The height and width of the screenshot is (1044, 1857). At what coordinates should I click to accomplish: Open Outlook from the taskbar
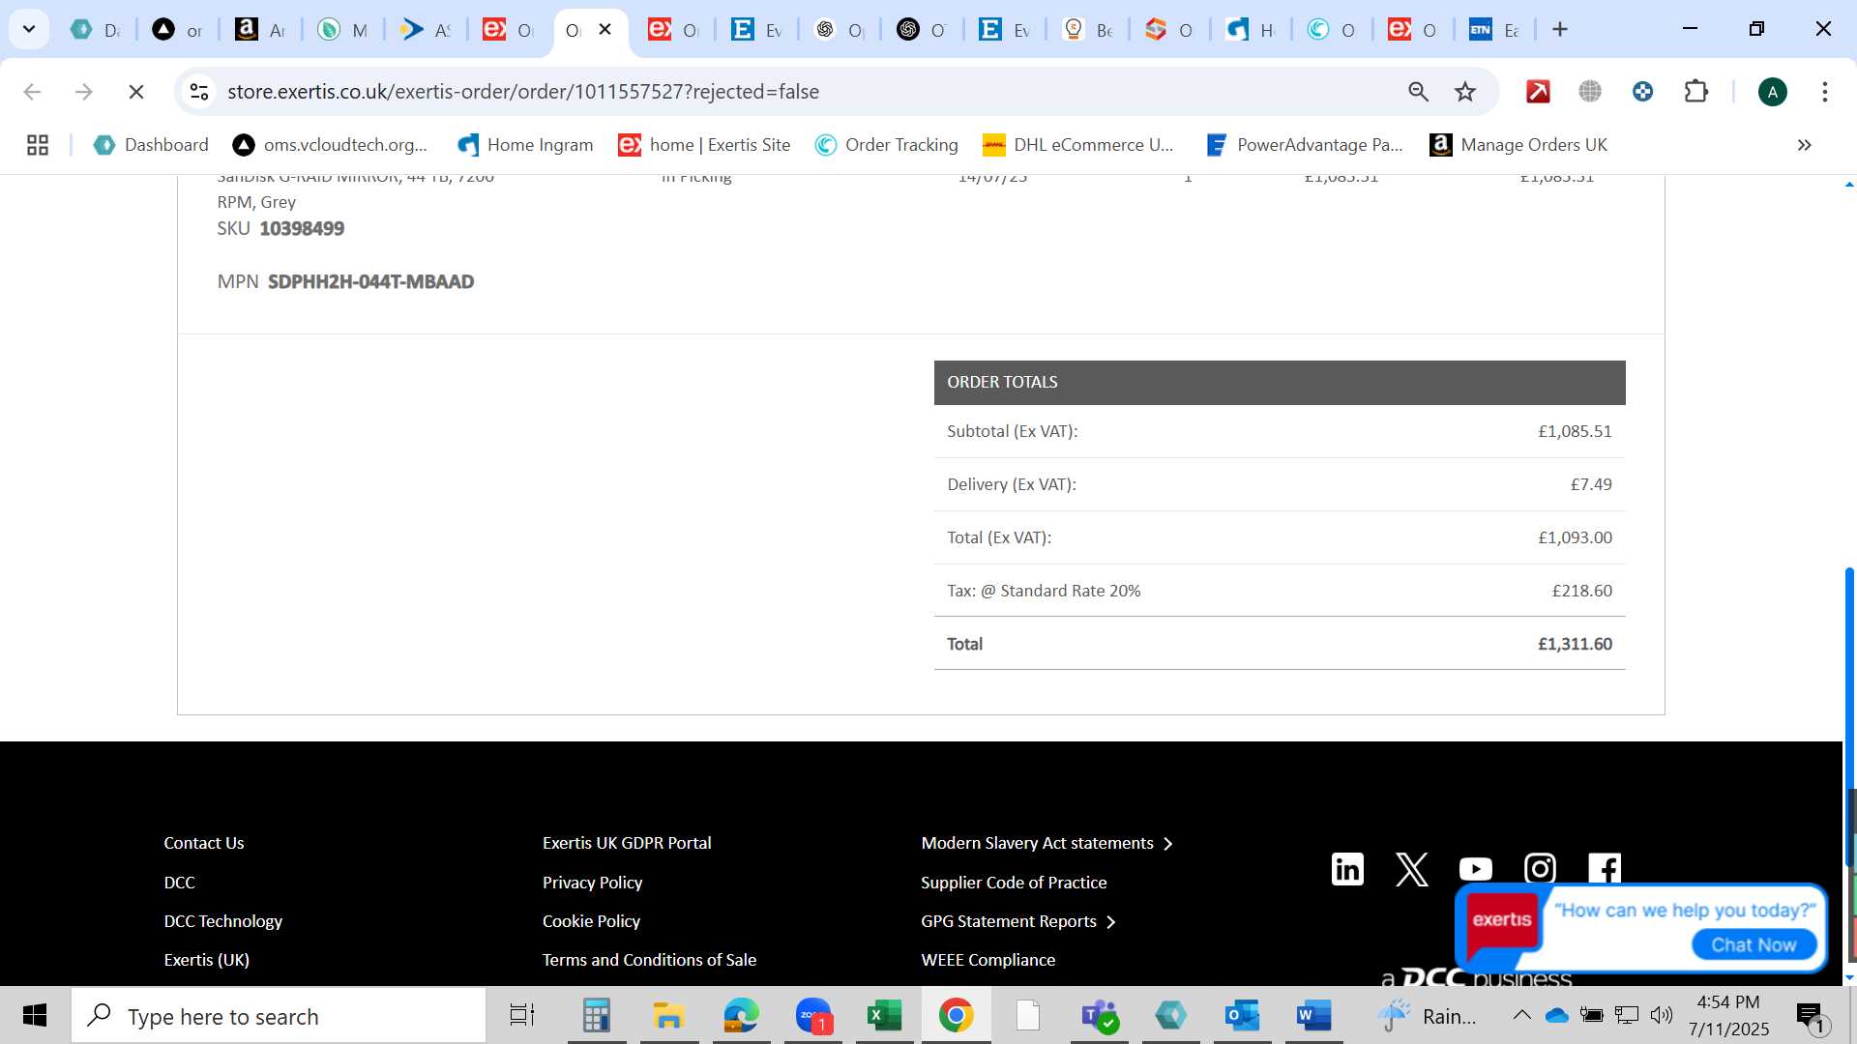[x=1242, y=1016]
